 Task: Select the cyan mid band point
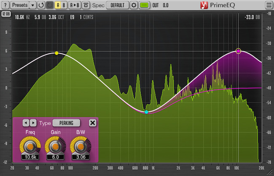pos(146,112)
